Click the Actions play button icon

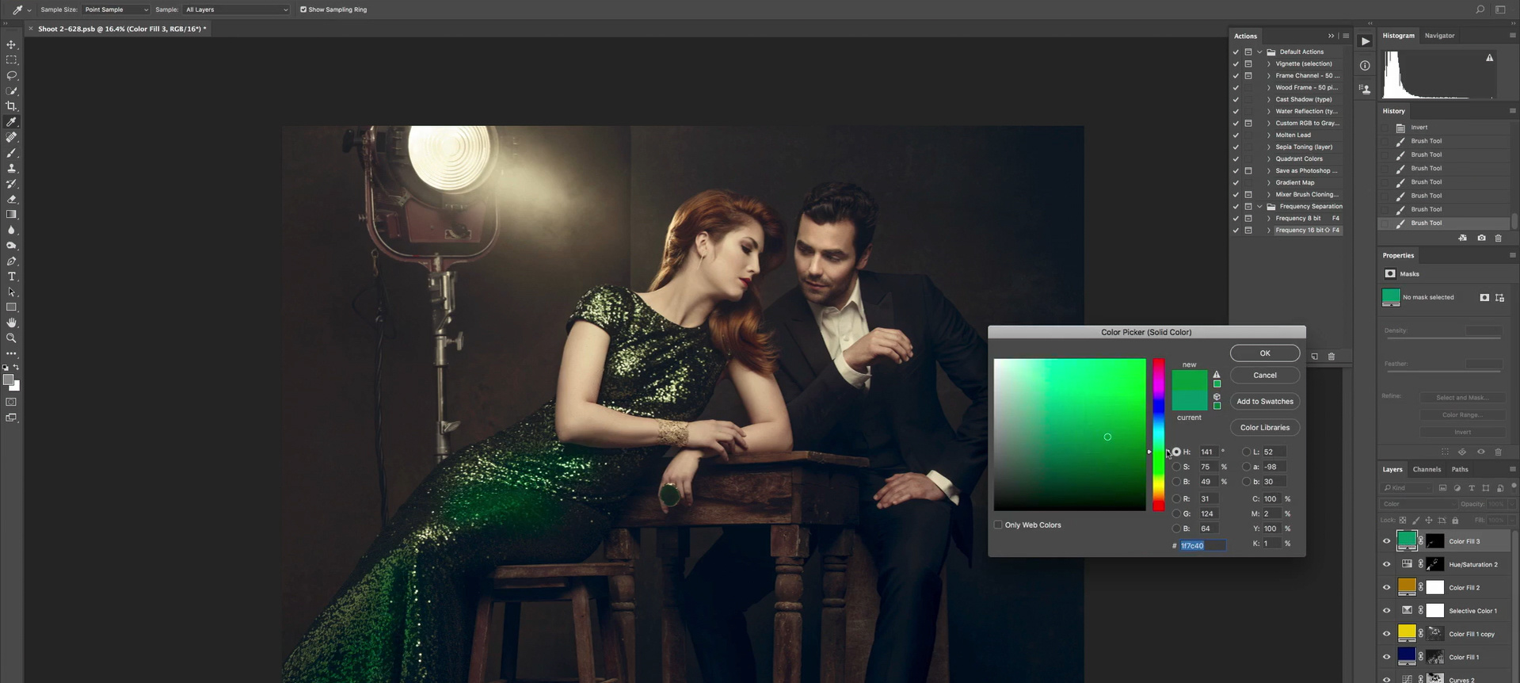click(x=1365, y=41)
